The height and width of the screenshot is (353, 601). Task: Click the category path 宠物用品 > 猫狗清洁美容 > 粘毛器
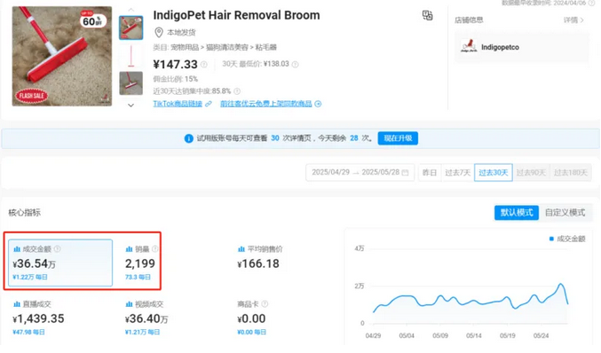click(x=224, y=48)
